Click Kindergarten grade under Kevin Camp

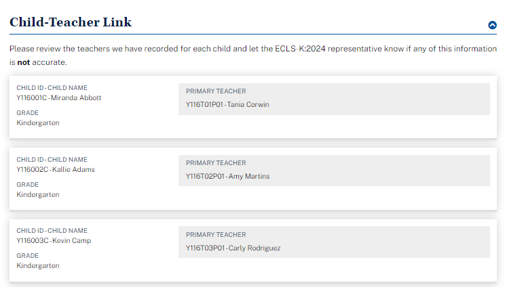click(38, 266)
